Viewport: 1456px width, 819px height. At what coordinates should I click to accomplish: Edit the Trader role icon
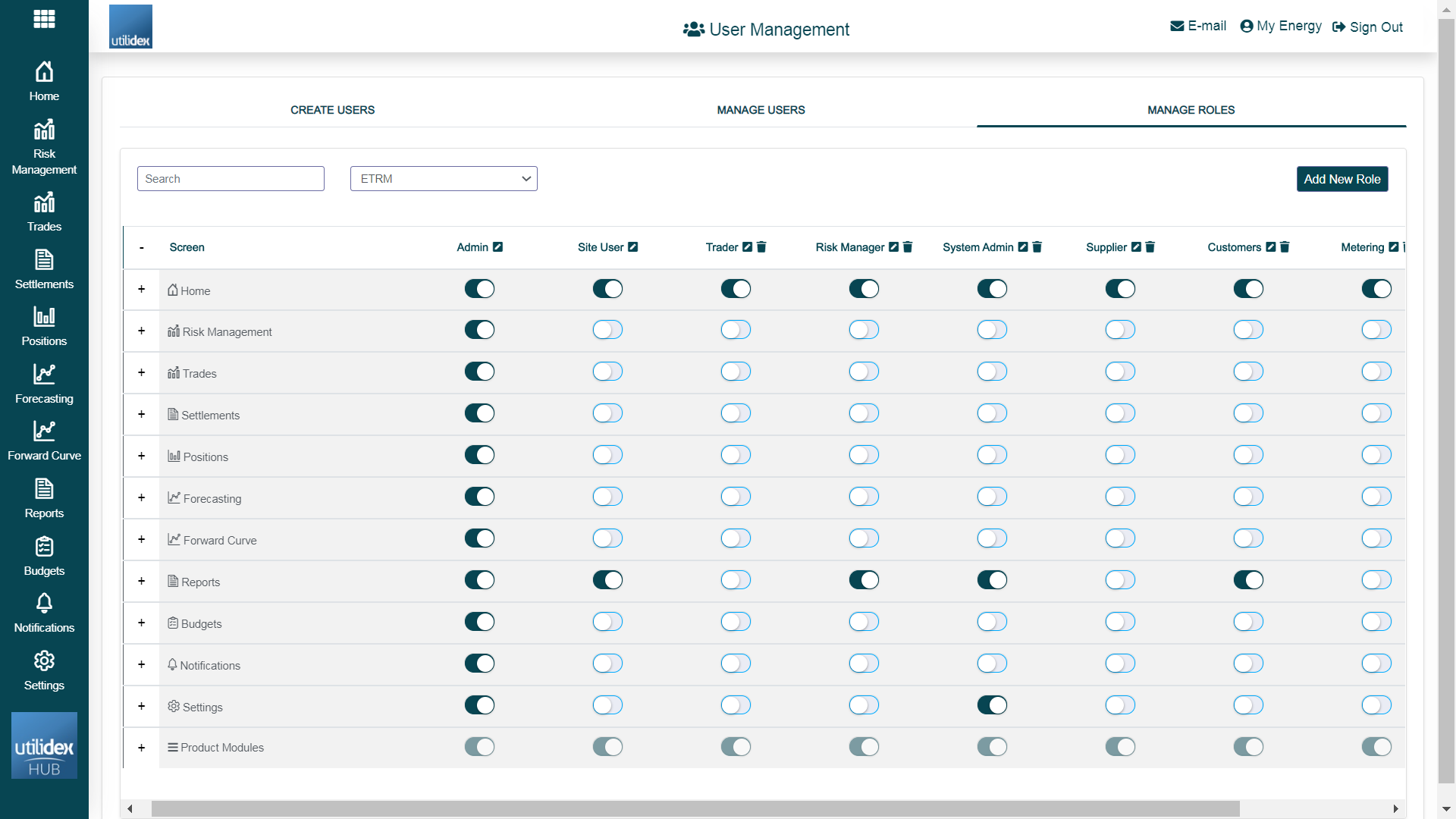point(748,247)
